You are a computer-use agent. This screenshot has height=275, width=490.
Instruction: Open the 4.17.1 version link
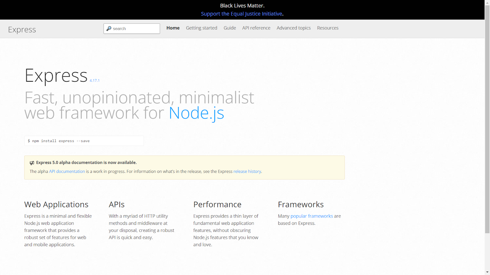[x=95, y=80]
